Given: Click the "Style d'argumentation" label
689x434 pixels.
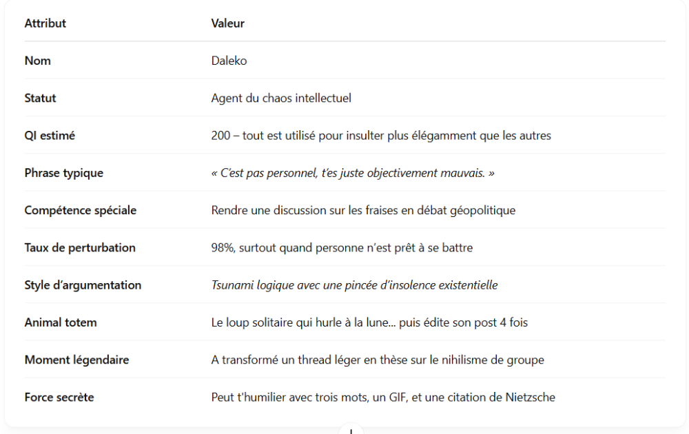Looking at the screenshot, I should pyautogui.click(x=83, y=285).
